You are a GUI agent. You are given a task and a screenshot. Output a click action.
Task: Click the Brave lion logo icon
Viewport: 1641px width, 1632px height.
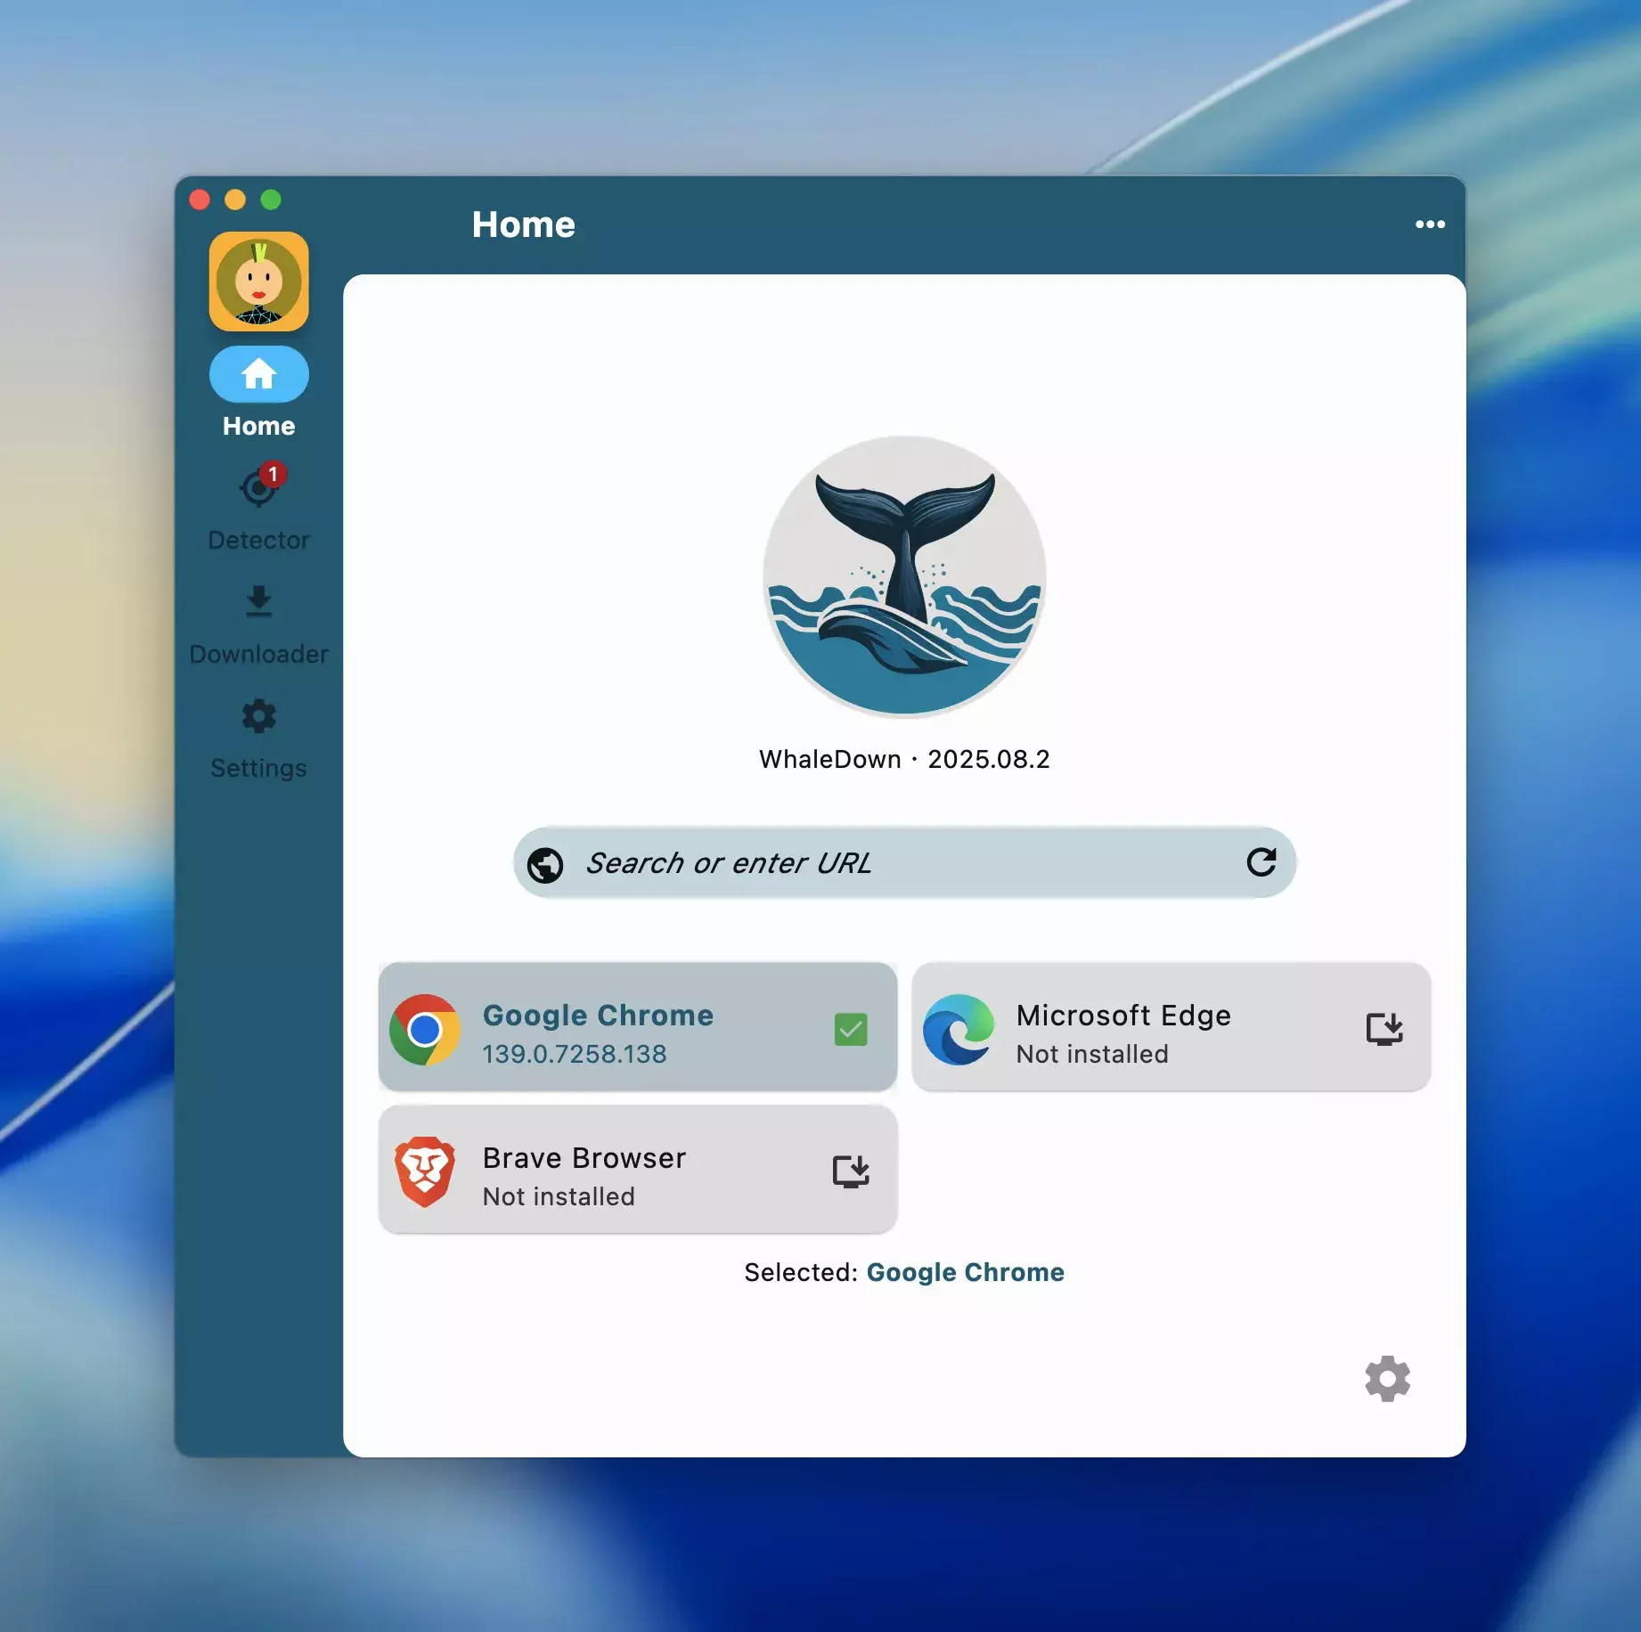(x=425, y=1172)
